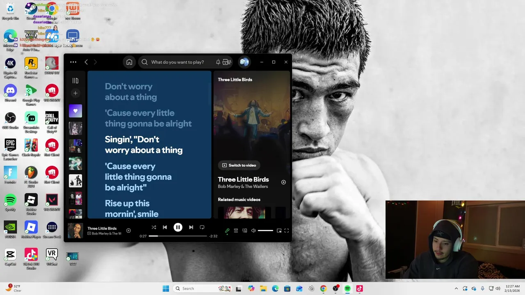Toggle the lyrics microphone icon
Viewport: 525px width, 295px height.
[227, 231]
